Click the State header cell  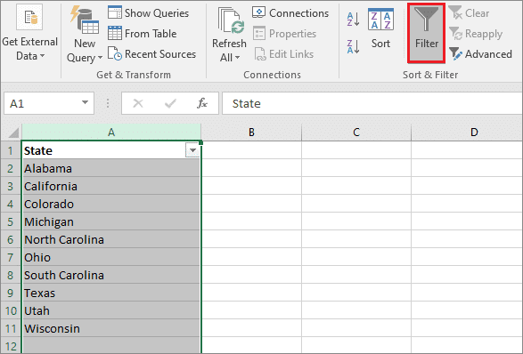103,150
